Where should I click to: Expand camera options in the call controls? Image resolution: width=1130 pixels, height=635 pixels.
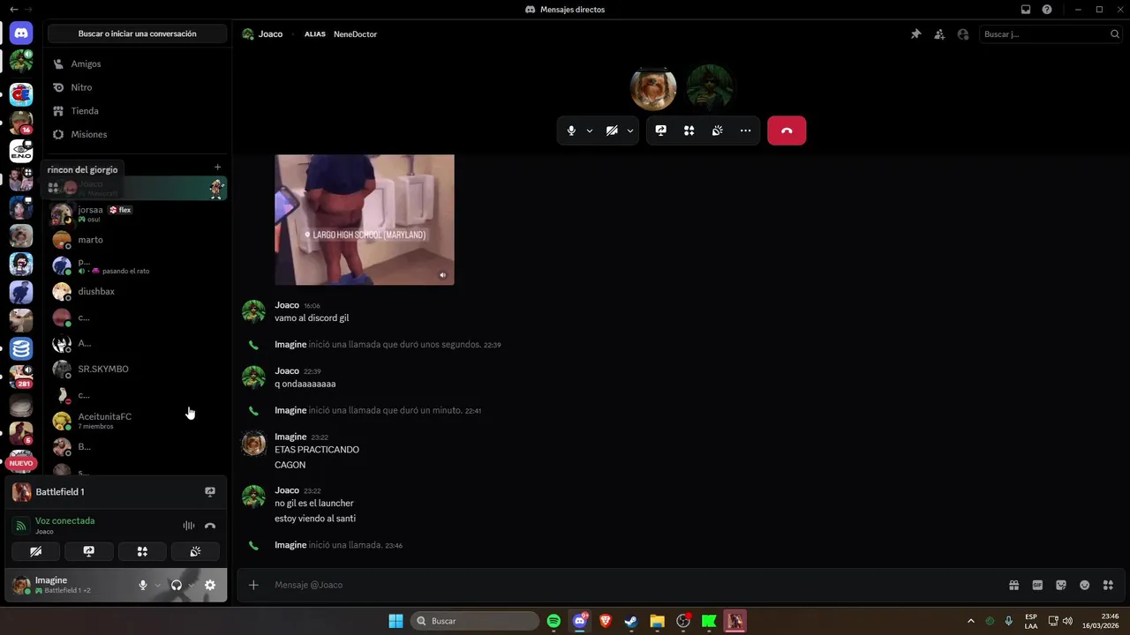click(x=630, y=131)
